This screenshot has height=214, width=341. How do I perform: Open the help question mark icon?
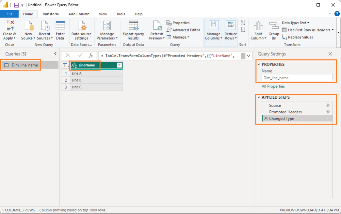[x=337, y=14]
